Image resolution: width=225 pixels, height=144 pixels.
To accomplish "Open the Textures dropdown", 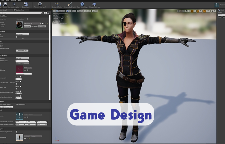I will click(27, 26).
